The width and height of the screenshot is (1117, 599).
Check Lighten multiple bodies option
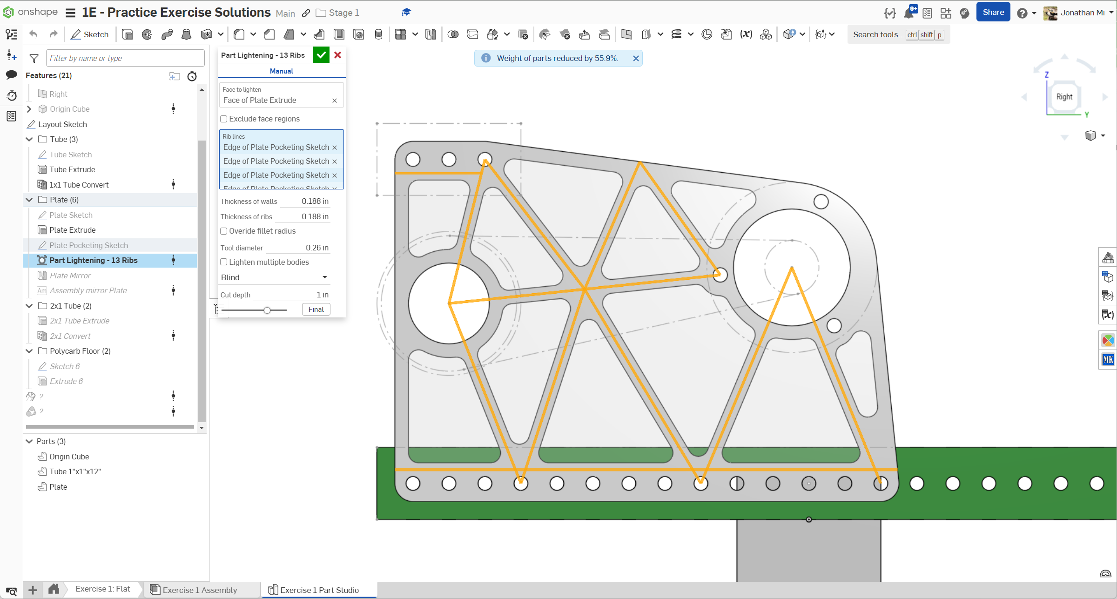tap(224, 262)
